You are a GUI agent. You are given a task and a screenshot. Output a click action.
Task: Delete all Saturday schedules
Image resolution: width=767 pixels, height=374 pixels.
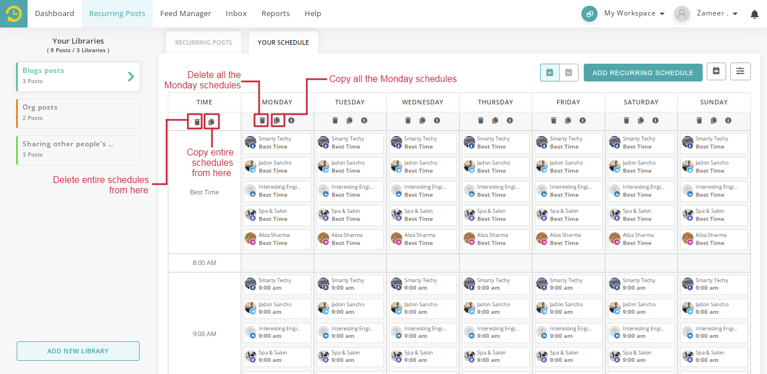click(x=627, y=120)
